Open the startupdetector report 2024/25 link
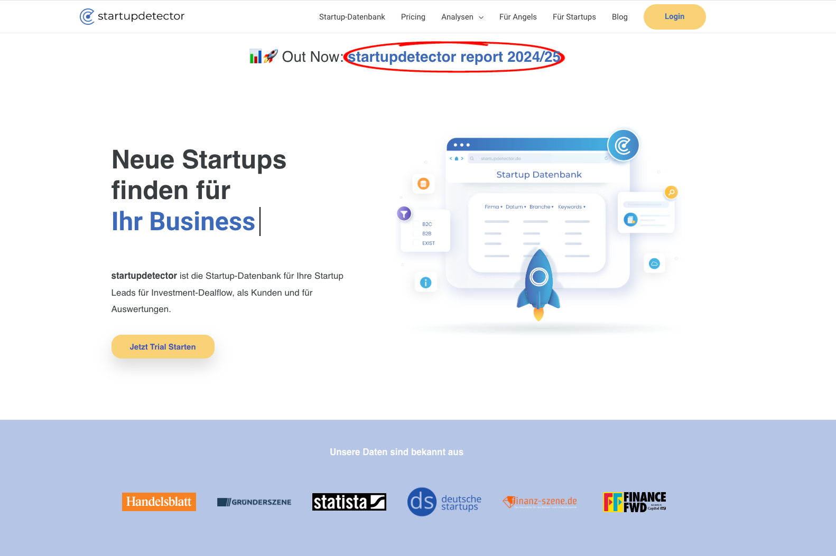Viewport: 836px width, 556px height. (x=454, y=56)
